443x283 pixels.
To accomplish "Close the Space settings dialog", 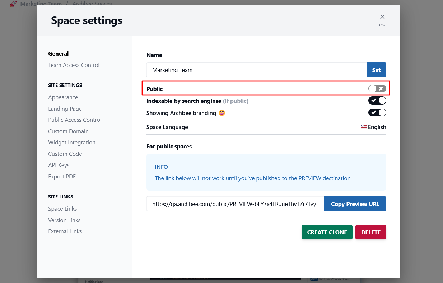I will pyautogui.click(x=382, y=16).
